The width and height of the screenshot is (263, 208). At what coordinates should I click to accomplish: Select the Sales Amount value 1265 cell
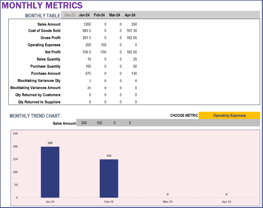(x=87, y=24)
